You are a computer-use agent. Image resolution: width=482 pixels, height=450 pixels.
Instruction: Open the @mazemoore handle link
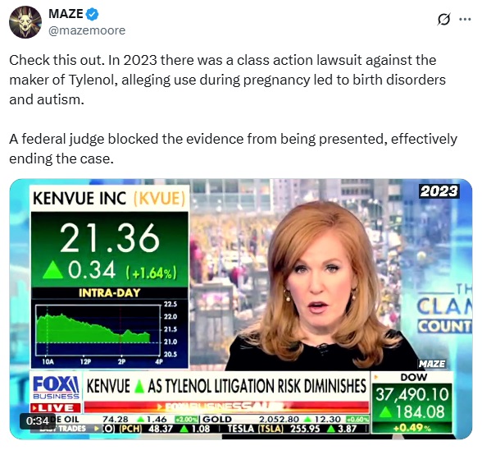(87, 30)
